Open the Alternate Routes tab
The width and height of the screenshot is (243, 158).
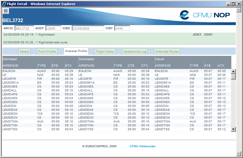(167, 51)
